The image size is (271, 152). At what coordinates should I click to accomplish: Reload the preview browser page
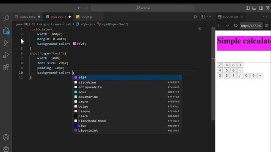tap(235, 25)
